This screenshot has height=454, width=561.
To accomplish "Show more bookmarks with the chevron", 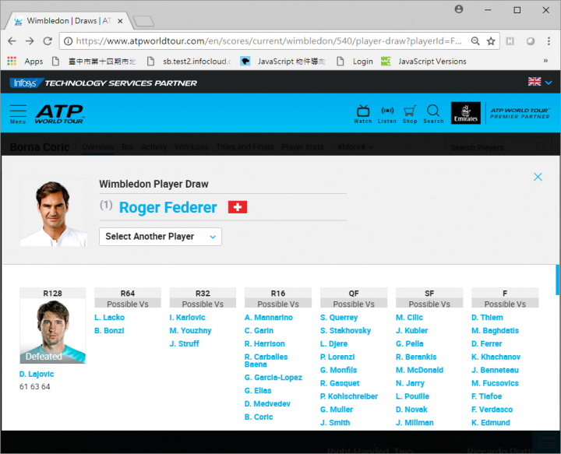I will point(545,61).
